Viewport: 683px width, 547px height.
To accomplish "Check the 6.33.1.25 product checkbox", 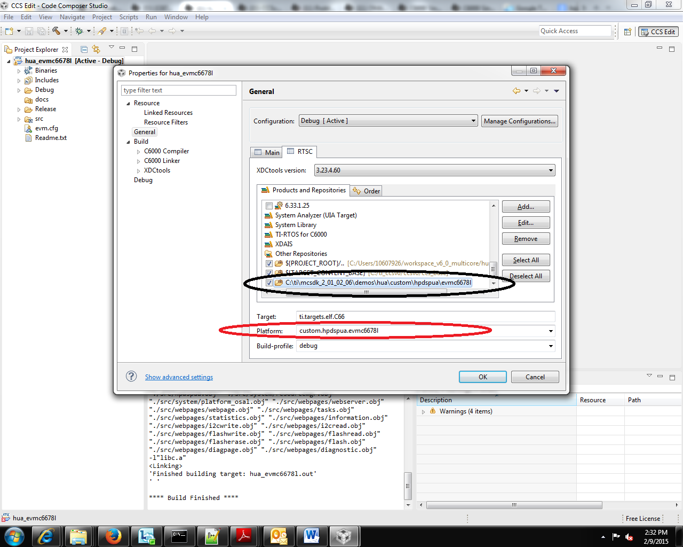I will pyautogui.click(x=269, y=206).
